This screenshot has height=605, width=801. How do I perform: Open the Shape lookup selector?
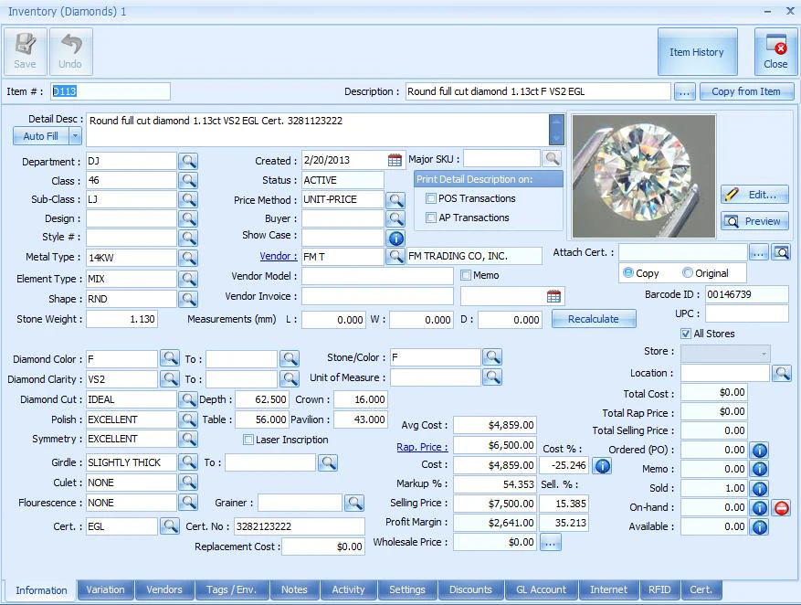(x=188, y=299)
